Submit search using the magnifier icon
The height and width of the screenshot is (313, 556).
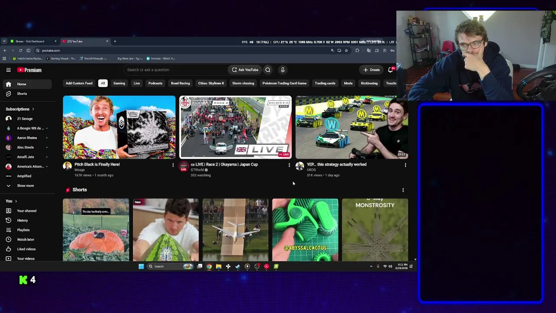268,70
